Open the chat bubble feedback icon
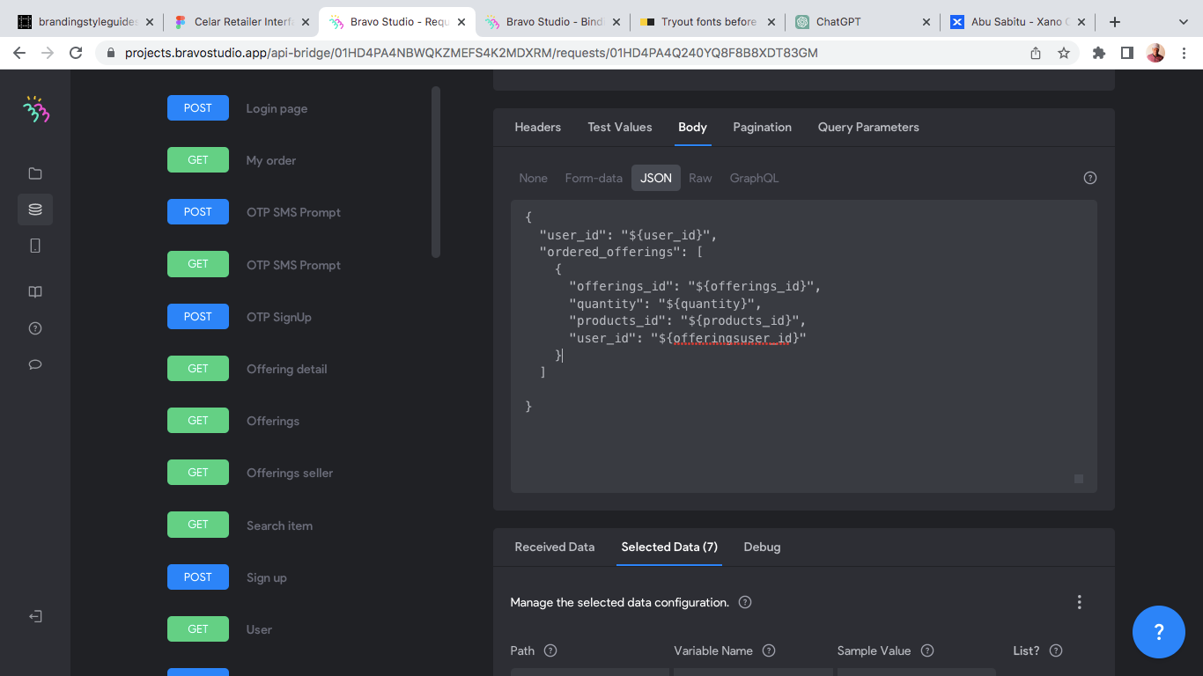 tap(35, 364)
